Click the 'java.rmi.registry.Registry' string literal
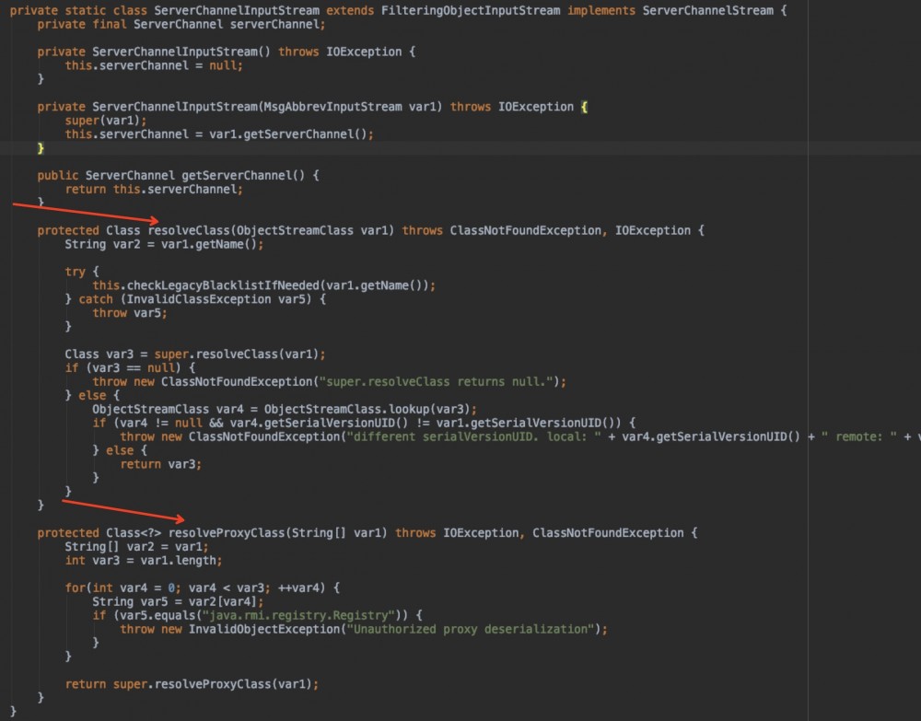Image resolution: width=921 pixels, height=721 pixels. point(298,616)
